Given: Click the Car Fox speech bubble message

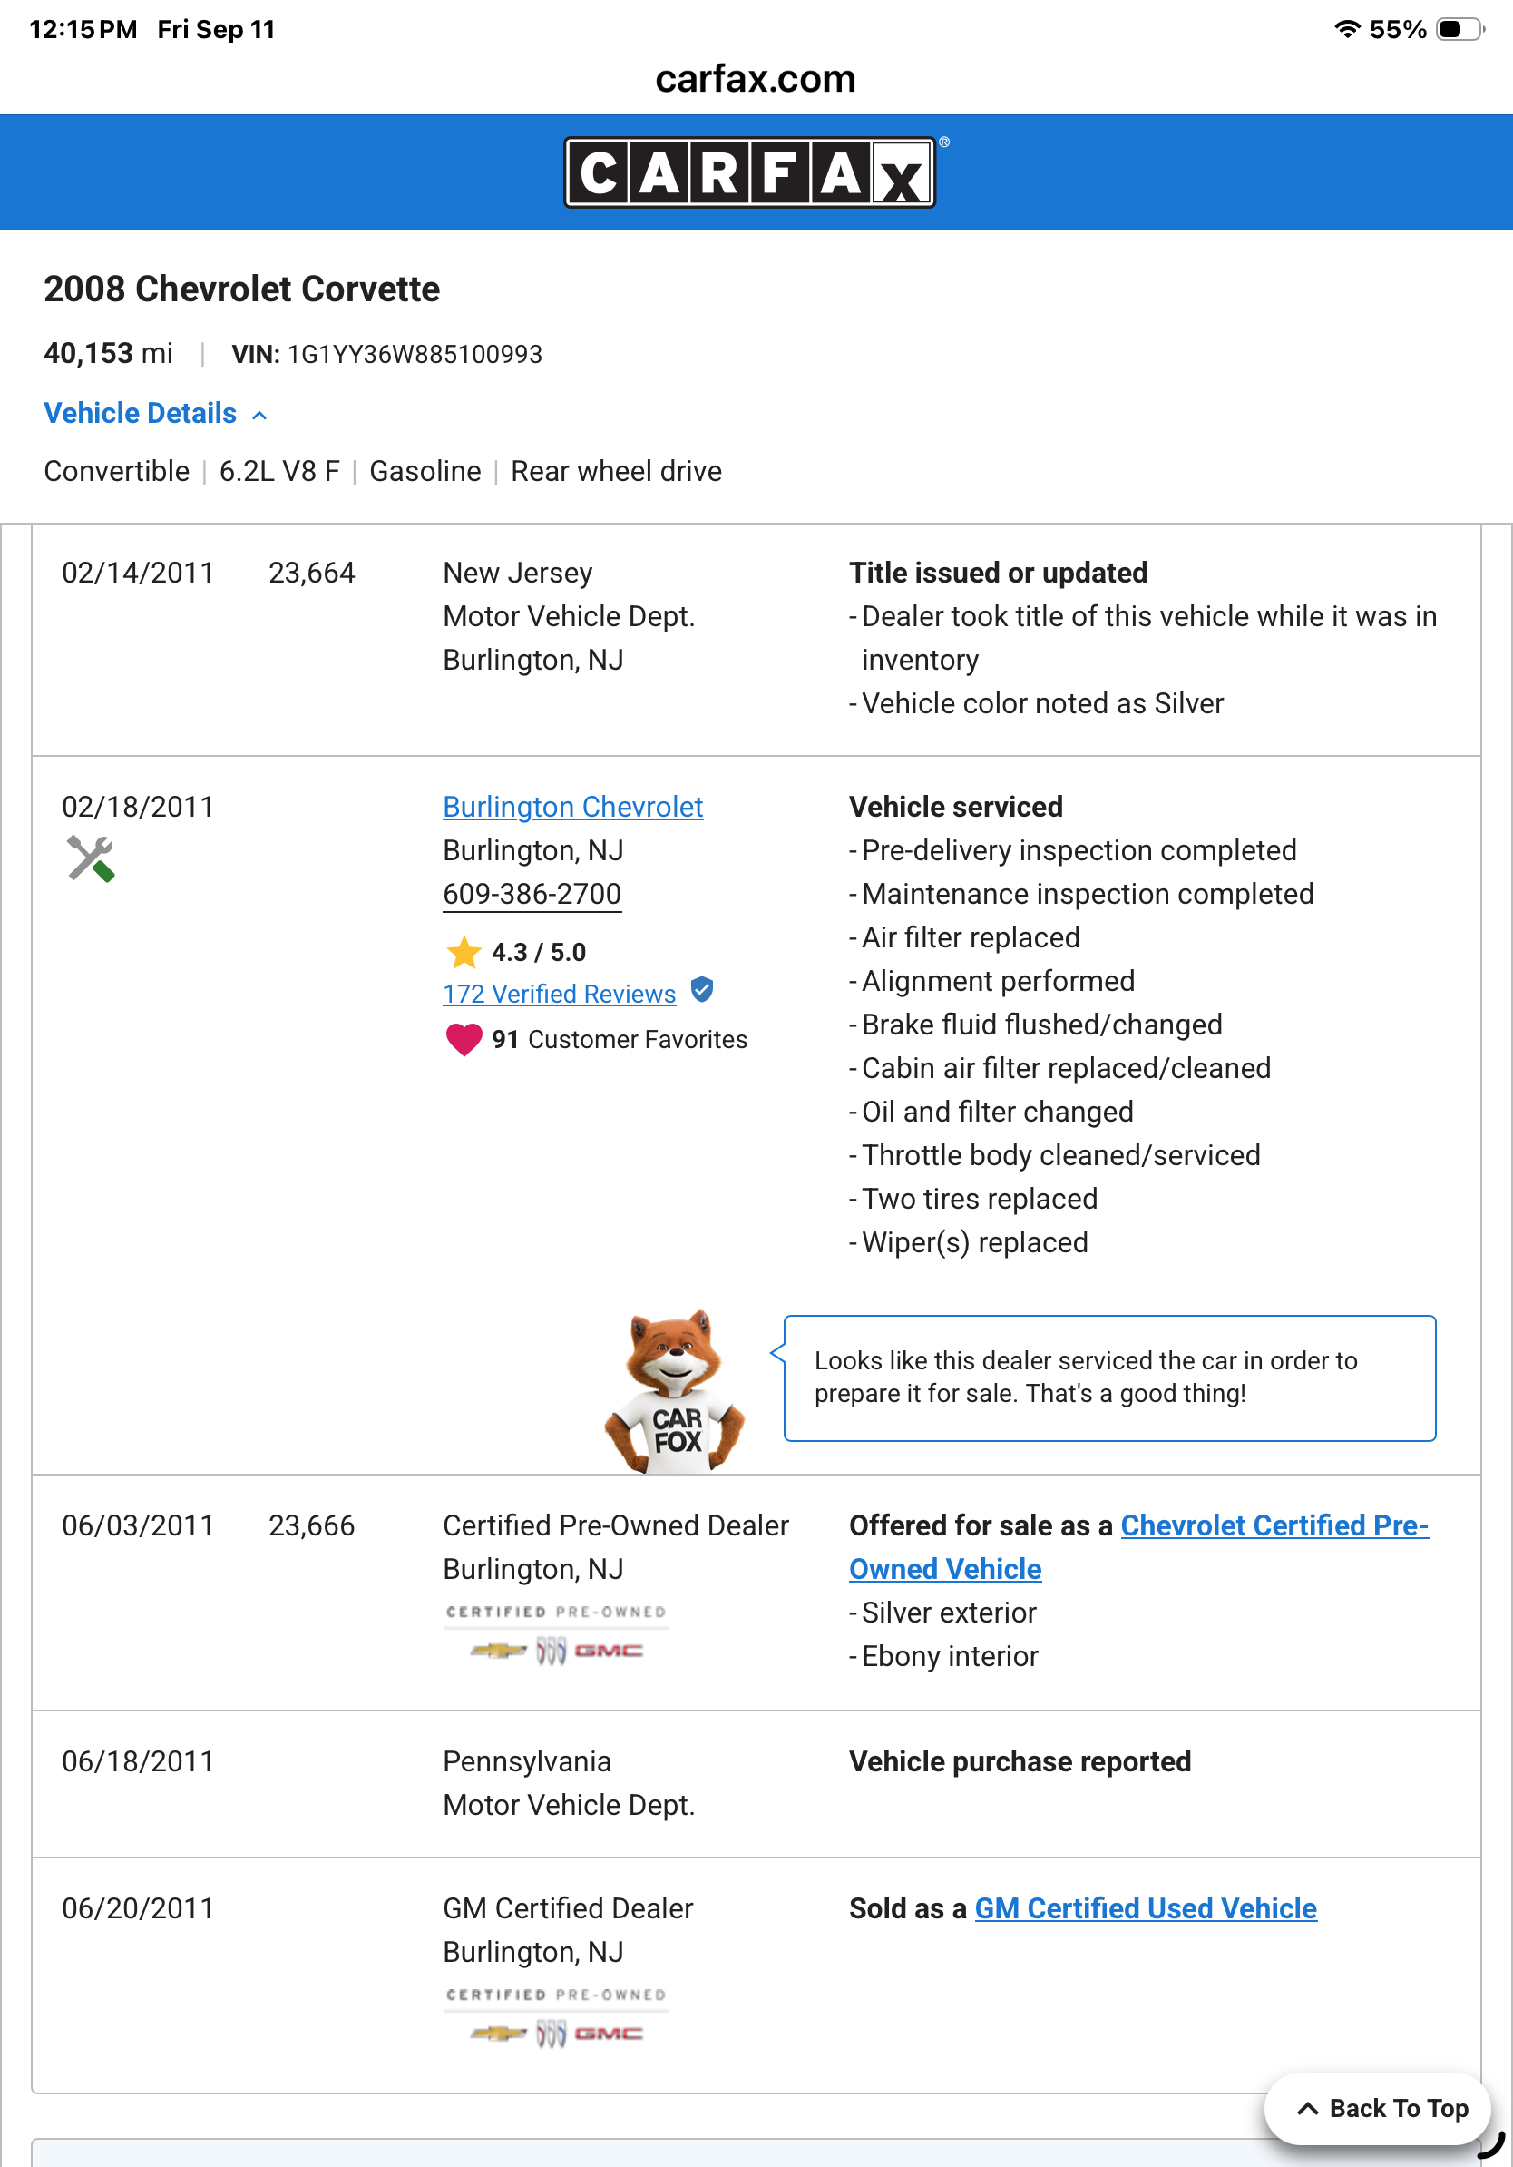Looking at the screenshot, I should coord(1109,1378).
